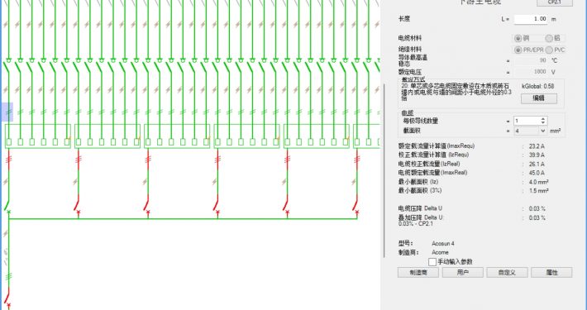
Task: Select the last red breaker on the busbar
Action: (356, 205)
